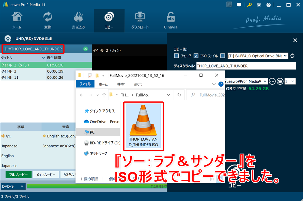Toggle the ISO ファイル checkbox

coord(196,56)
